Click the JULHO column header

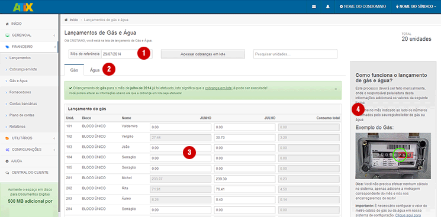[x=270, y=118]
